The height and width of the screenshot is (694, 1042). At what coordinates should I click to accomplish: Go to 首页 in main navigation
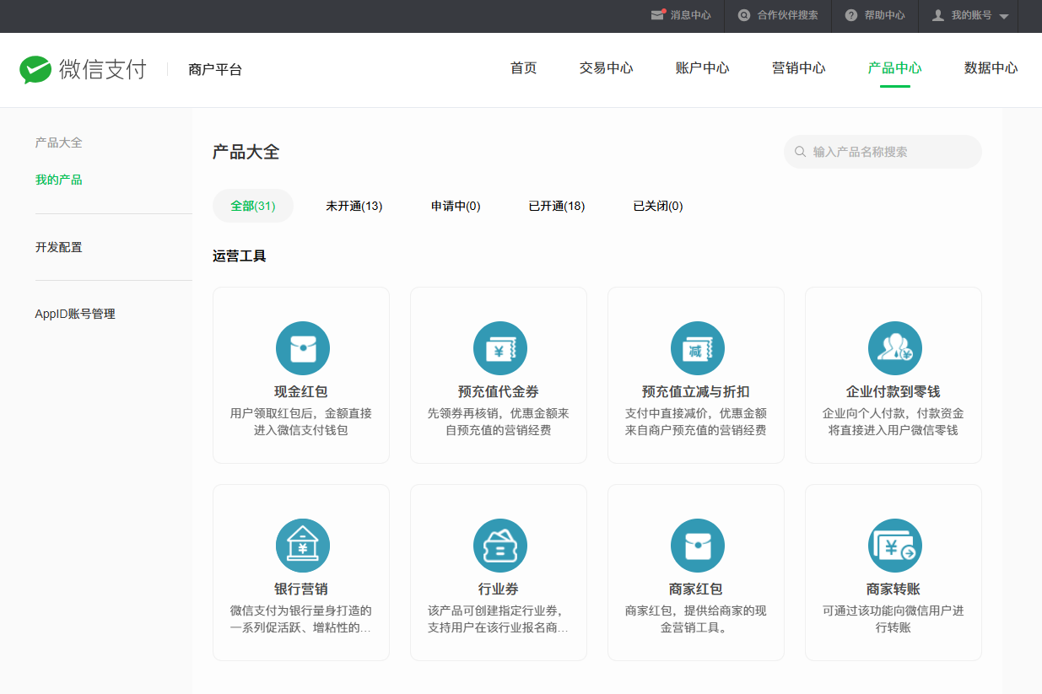(x=523, y=68)
